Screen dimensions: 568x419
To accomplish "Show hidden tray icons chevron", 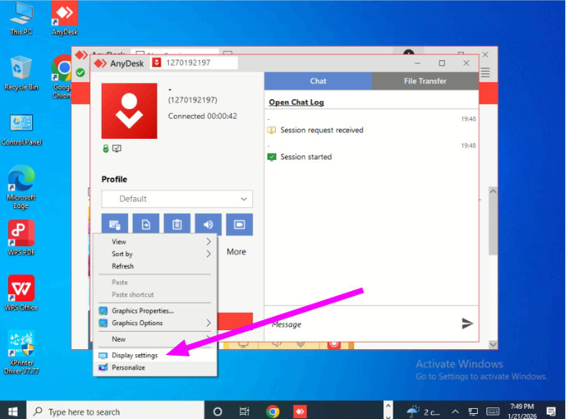I will point(455,412).
